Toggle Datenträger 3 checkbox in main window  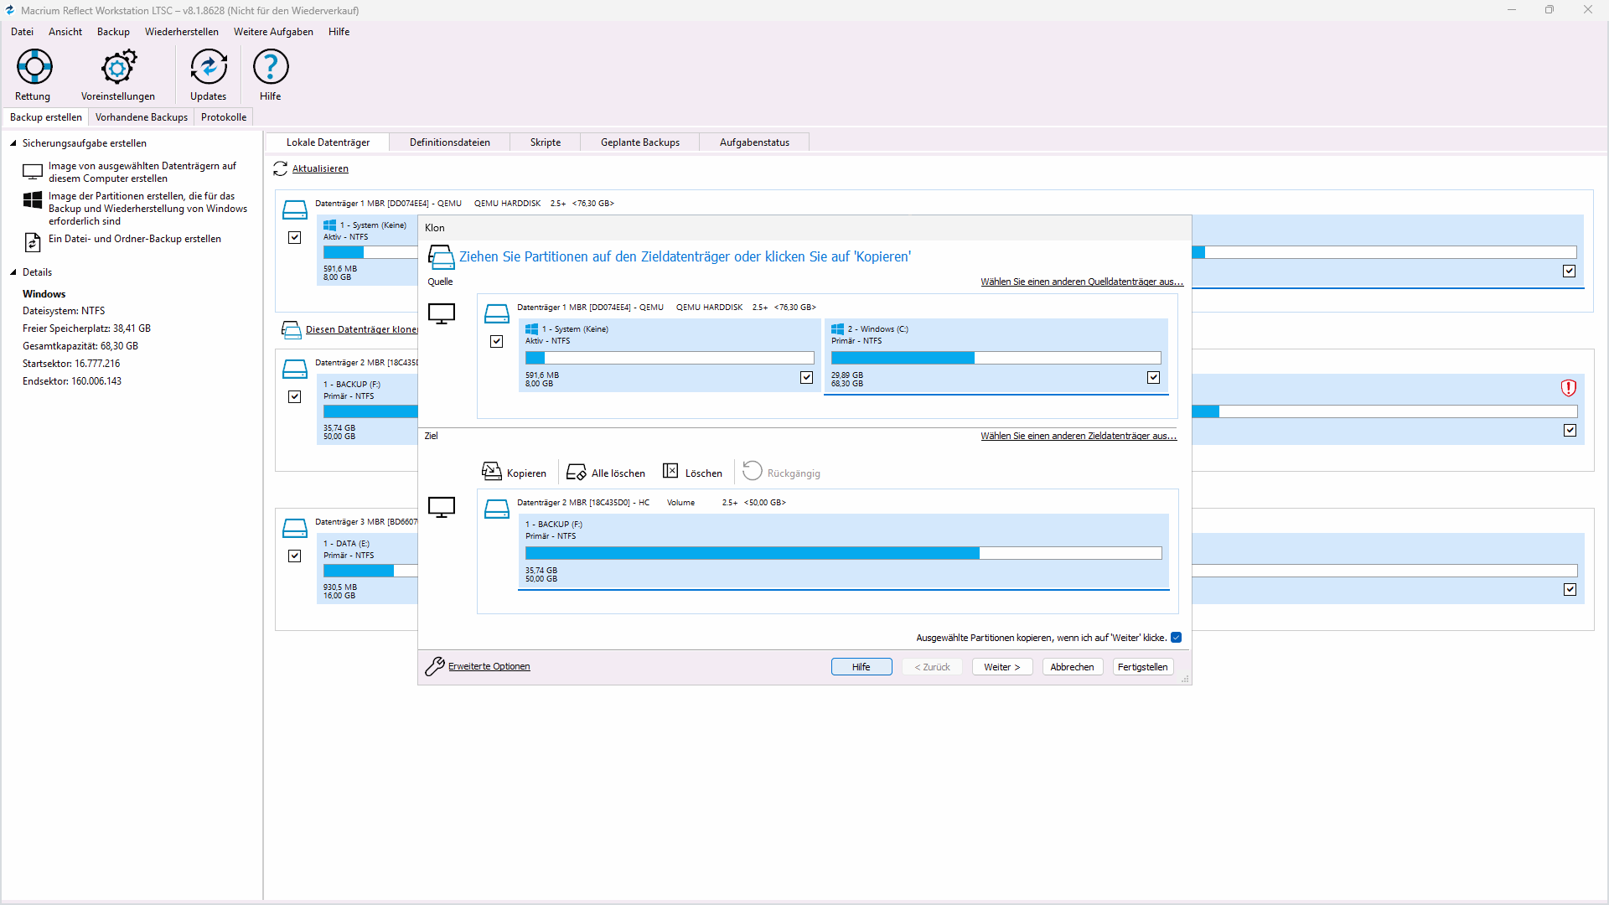[295, 556]
